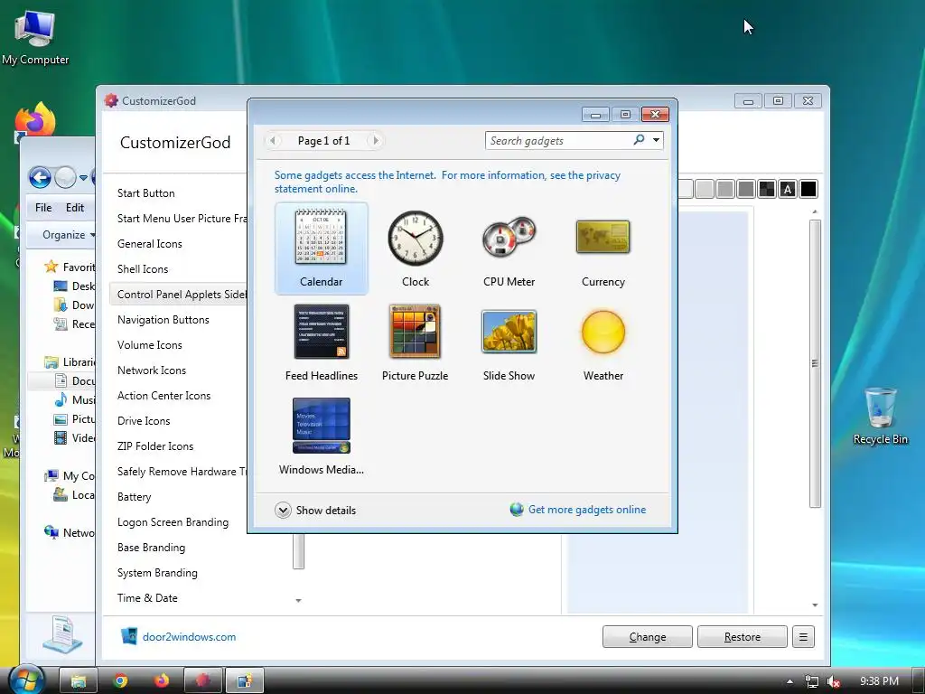
Task: Show hidden tray icons arrow
Action: click(790, 681)
